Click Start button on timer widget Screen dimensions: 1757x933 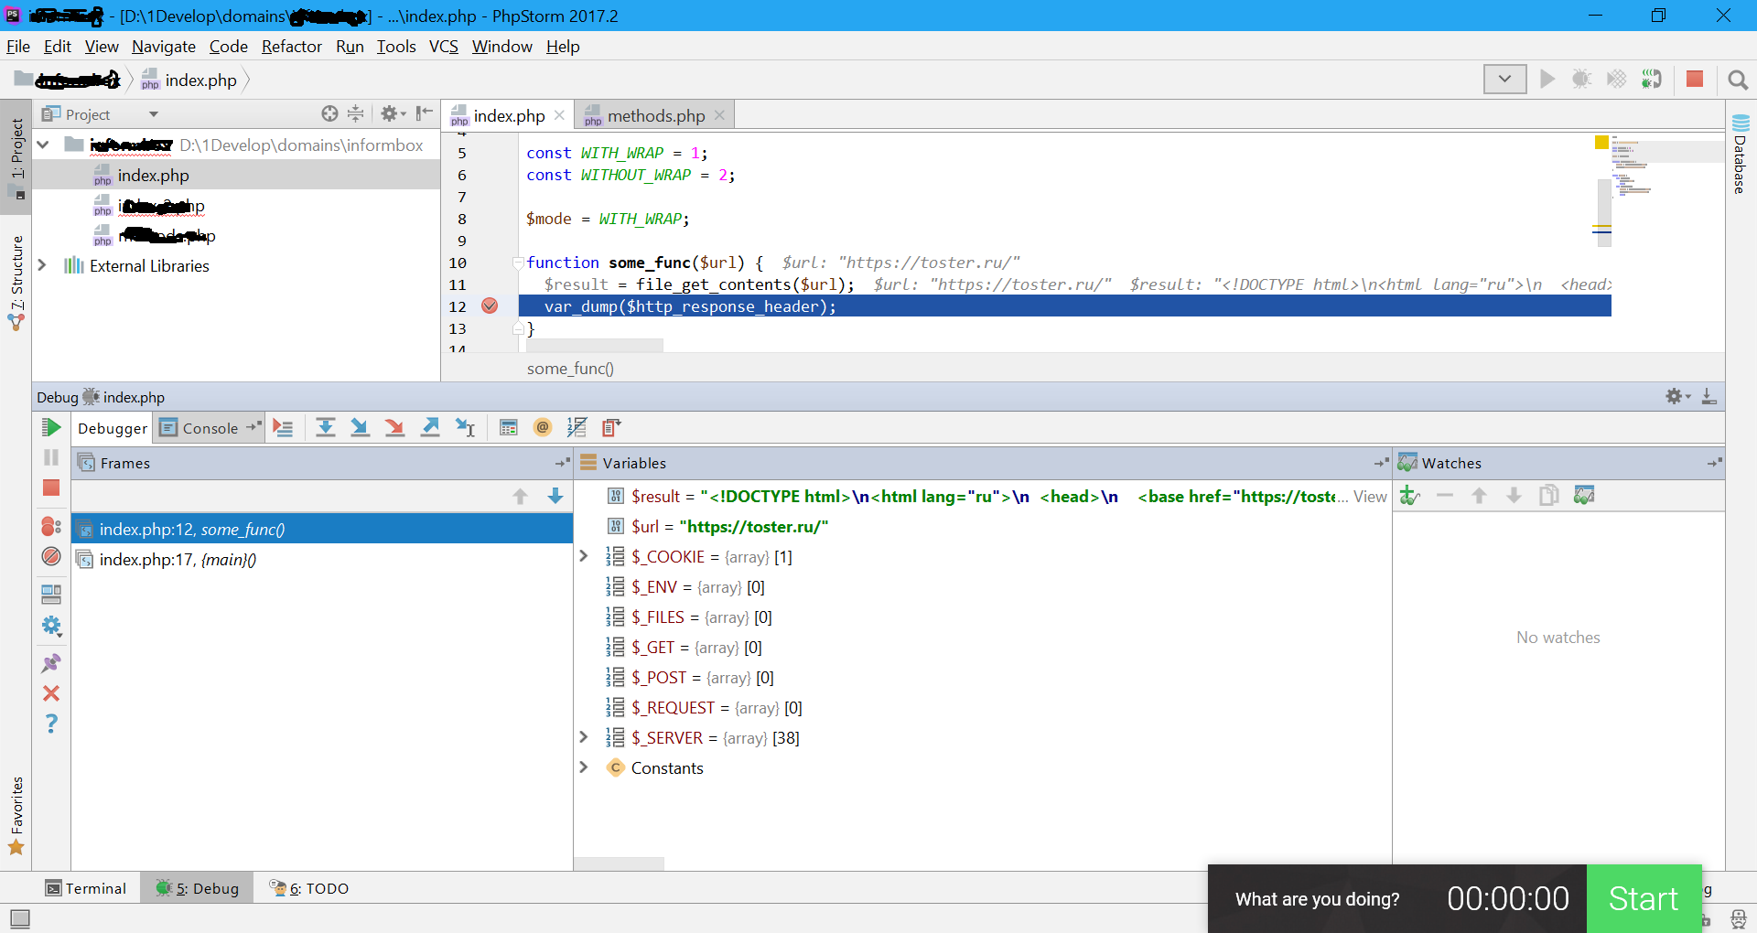click(1644, 898)
